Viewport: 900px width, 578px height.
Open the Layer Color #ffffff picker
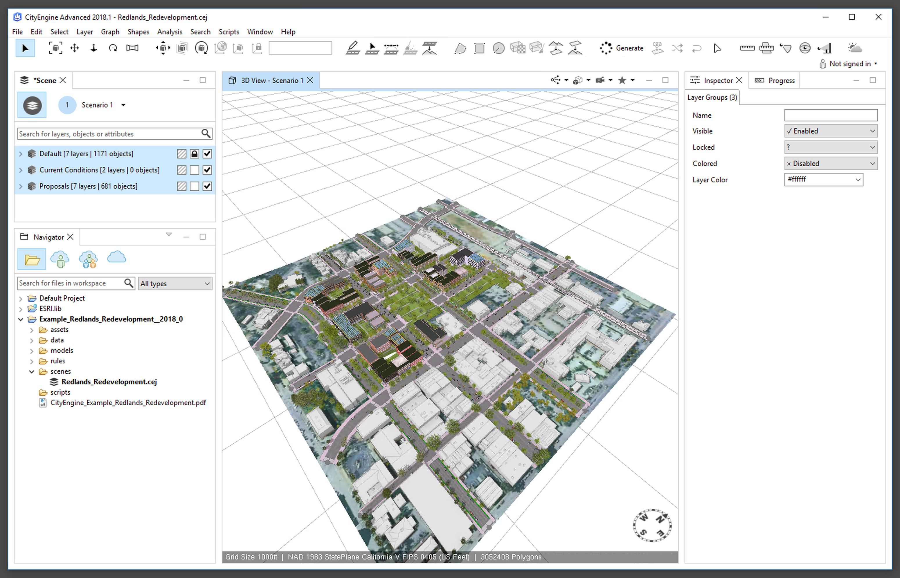[x=858, y=180]
